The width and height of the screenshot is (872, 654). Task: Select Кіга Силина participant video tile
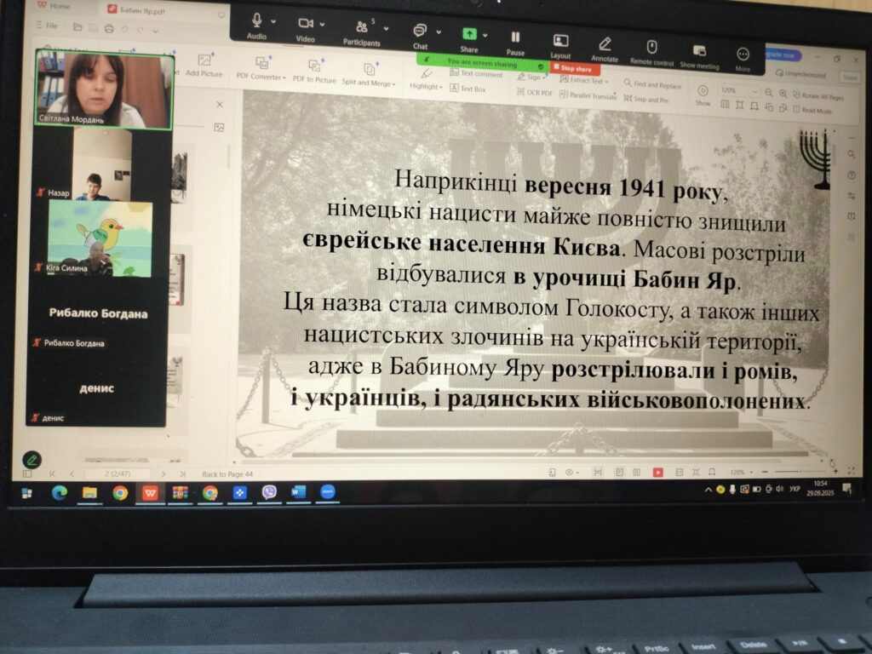(x=100, y=238)
